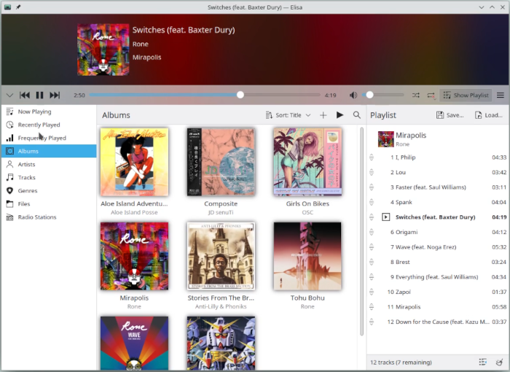510x372 pixels.
Task: Toggle shuffle mode
Action: [416, 95]
